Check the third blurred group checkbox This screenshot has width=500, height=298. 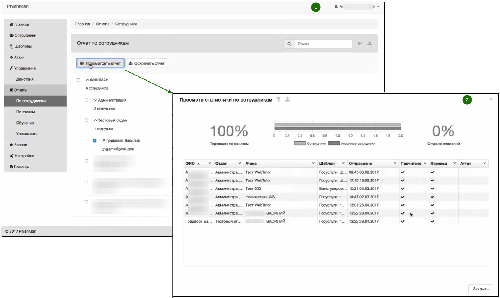click(x=87, y=202)
